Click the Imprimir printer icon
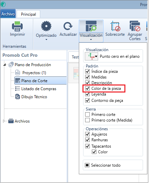 [17, 26]
